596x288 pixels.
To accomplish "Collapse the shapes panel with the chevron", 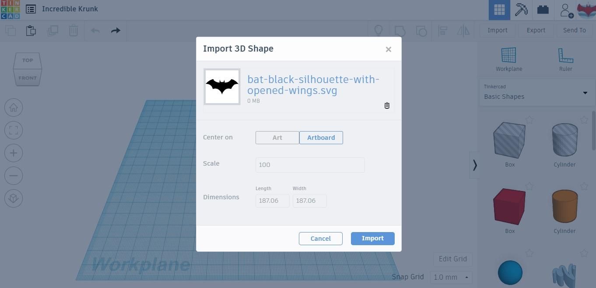I will pos(475,165).
